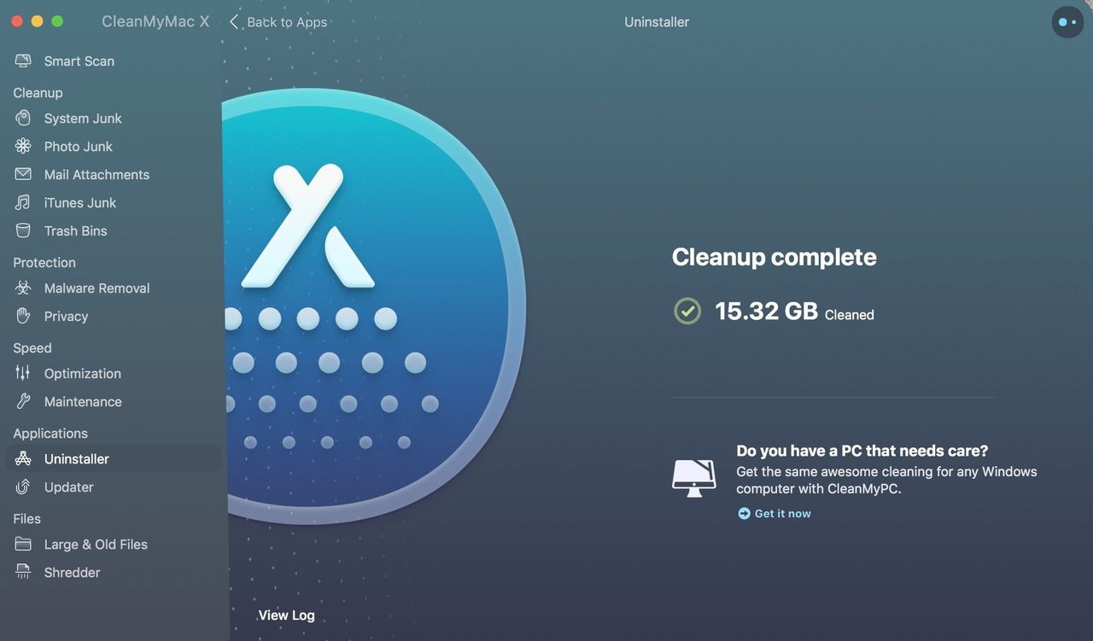The height and width of the screenshot is (641, 1093).
Task: Click the System Junk icon
Action: point(23,118)
